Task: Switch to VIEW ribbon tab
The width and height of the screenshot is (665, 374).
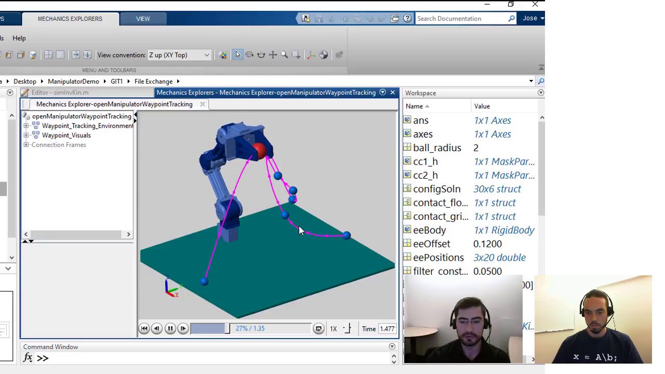Action: [x=143, y=19]
